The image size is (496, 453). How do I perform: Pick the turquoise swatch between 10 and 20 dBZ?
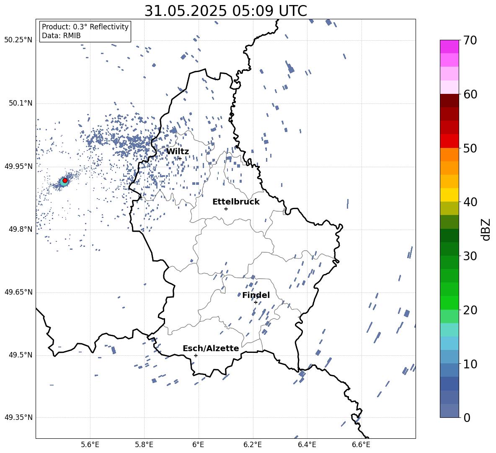tap(449, 330)
